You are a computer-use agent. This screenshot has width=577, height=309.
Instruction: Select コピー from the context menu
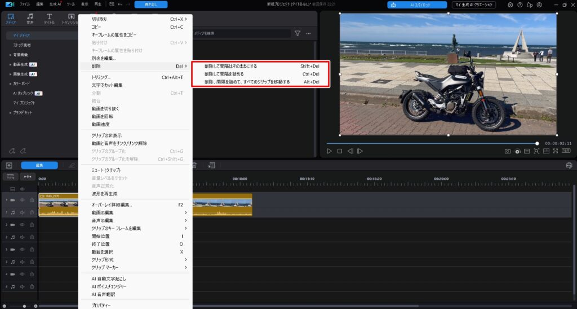click(135, 27)
